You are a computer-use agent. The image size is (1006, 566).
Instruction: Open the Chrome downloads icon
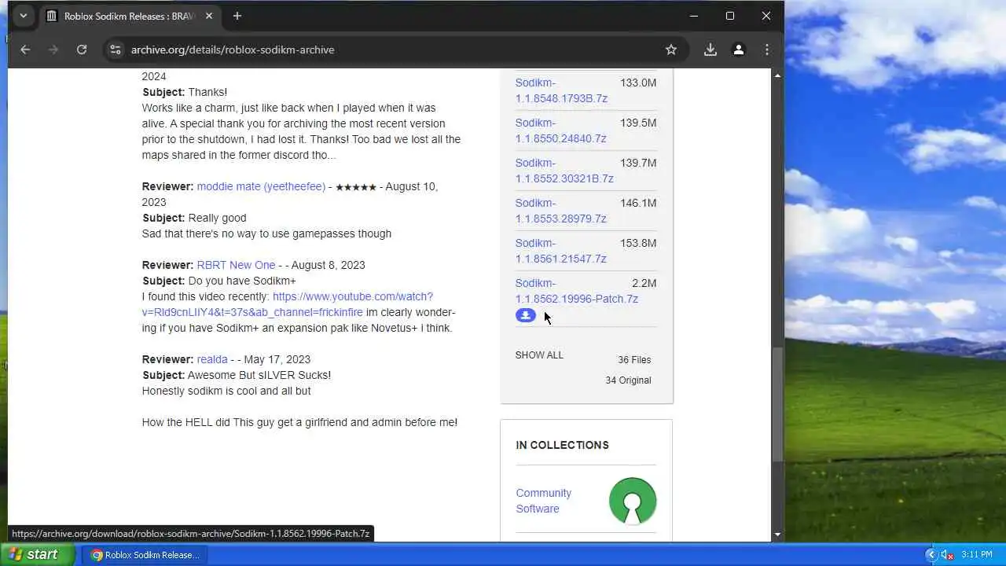[710, 50]
